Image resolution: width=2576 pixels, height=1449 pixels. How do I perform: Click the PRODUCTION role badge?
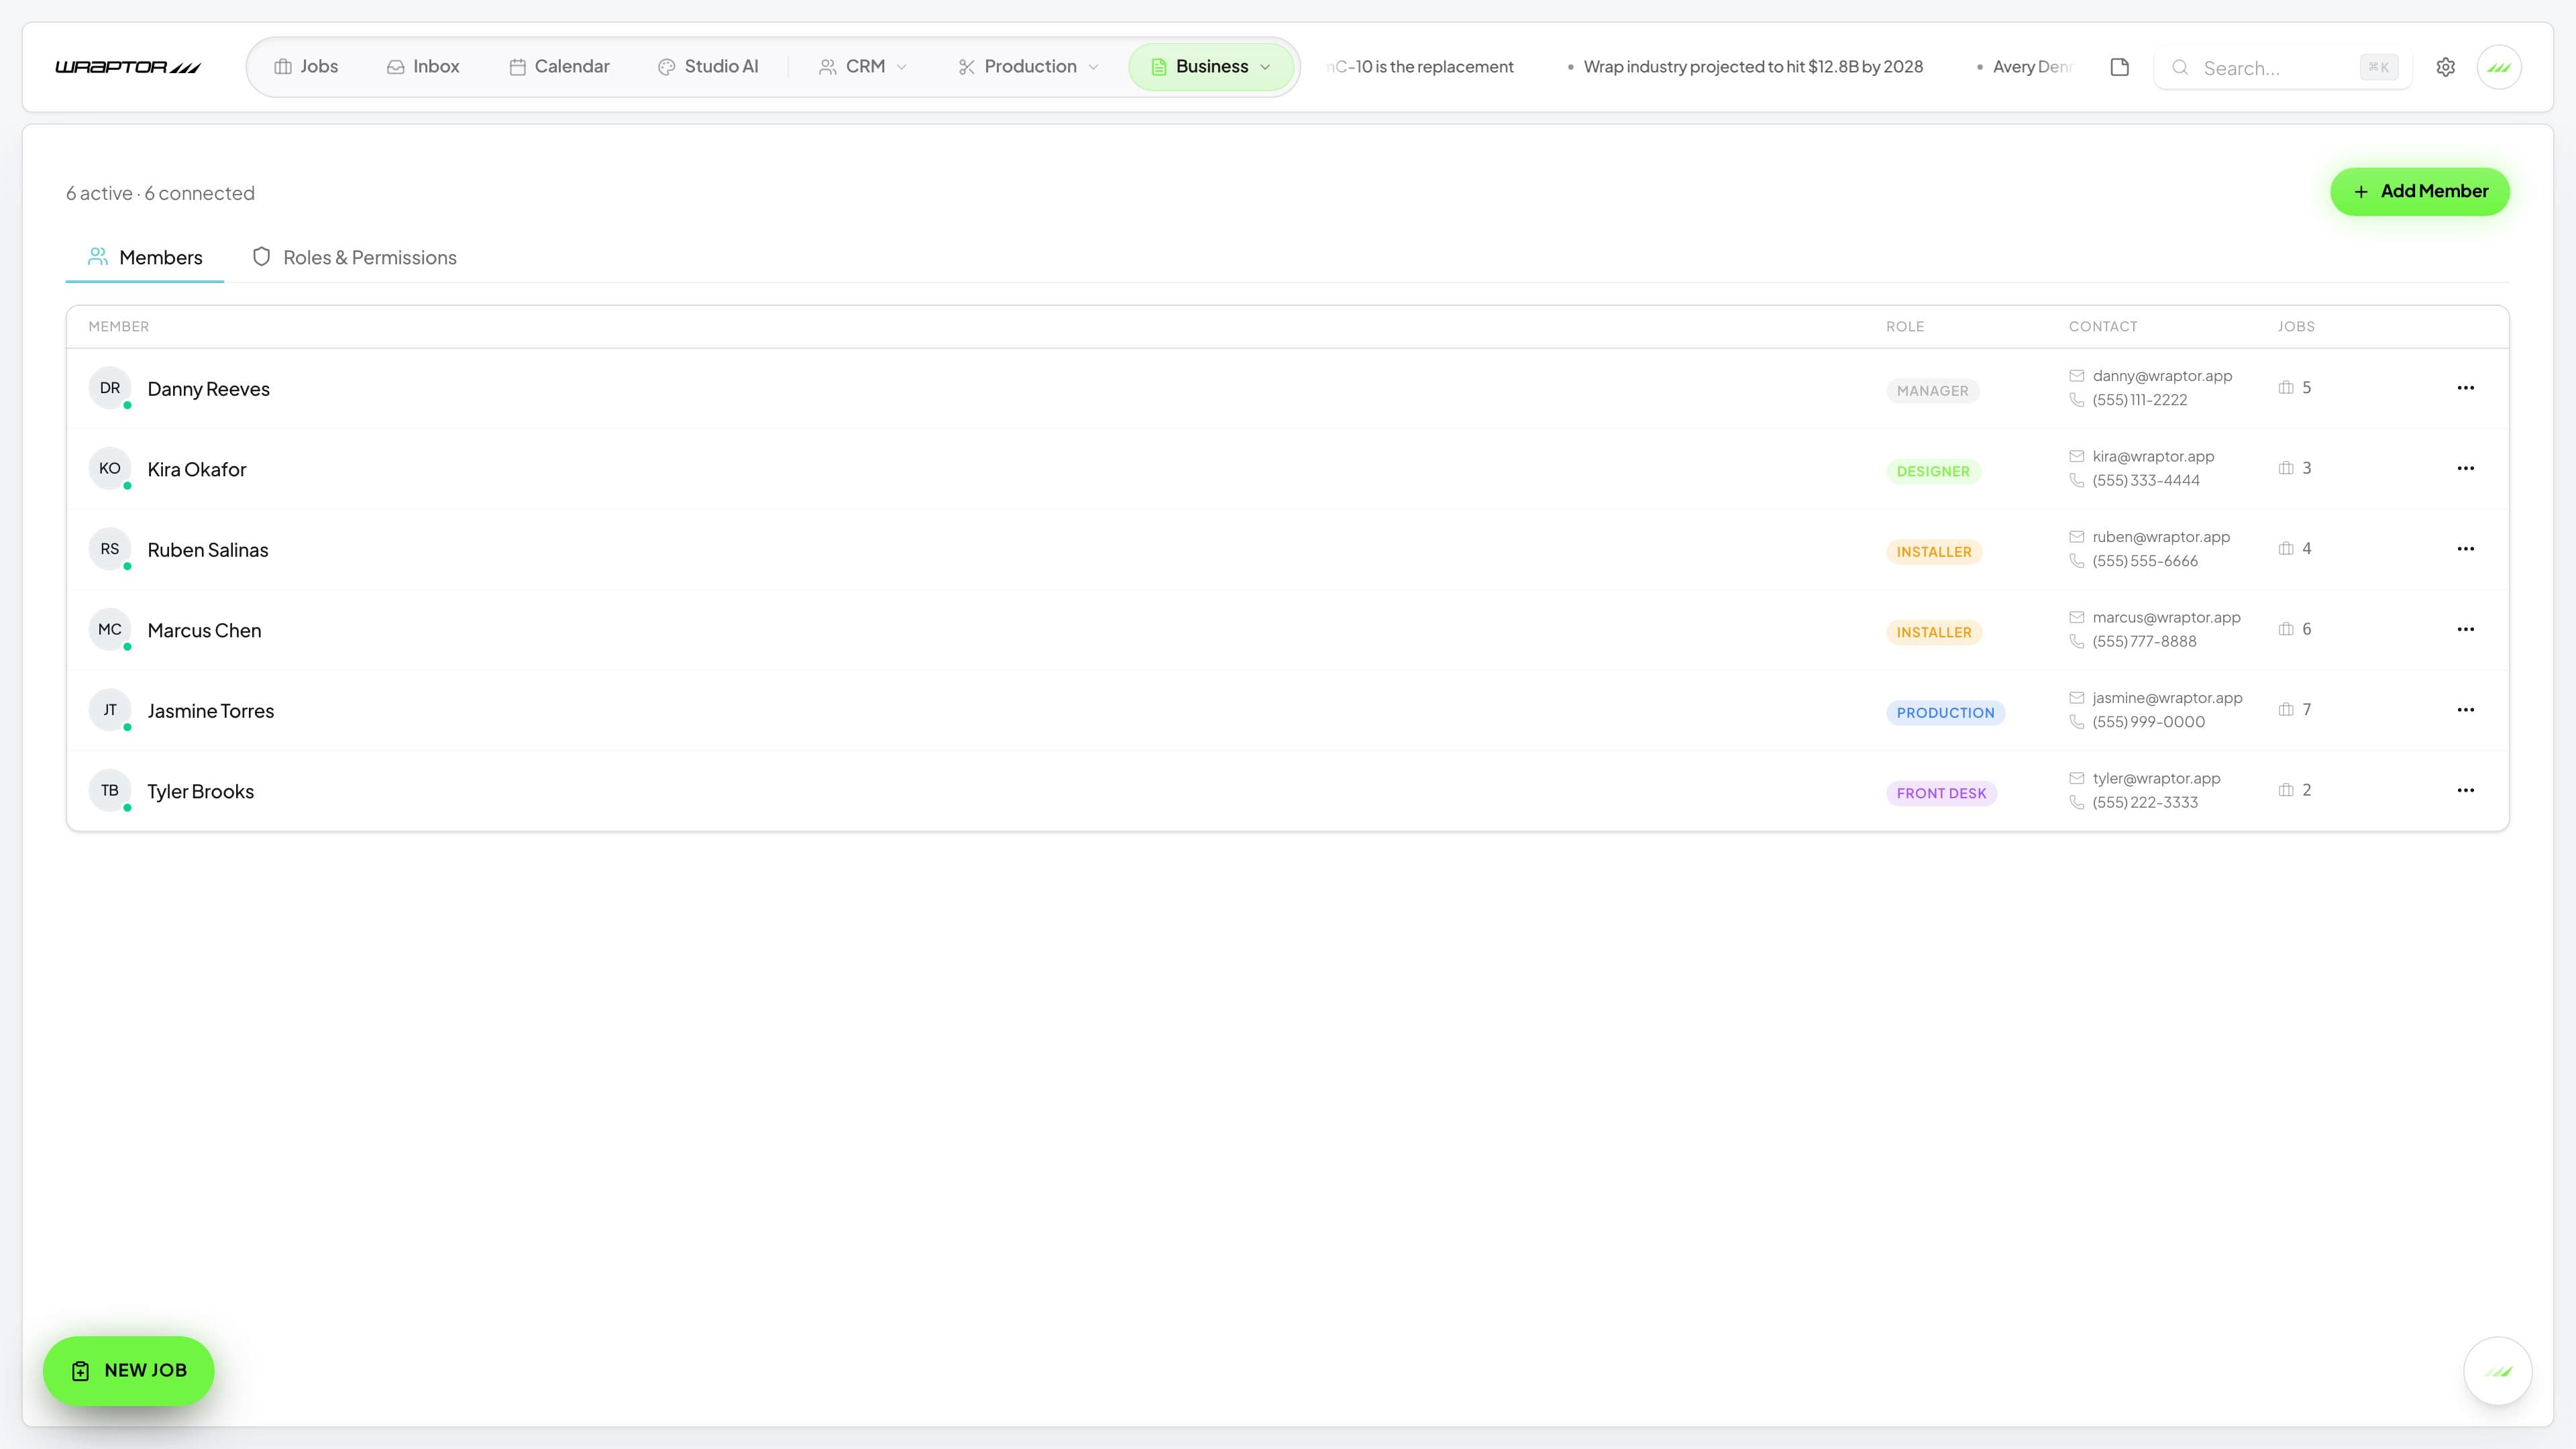[1945, 713]
